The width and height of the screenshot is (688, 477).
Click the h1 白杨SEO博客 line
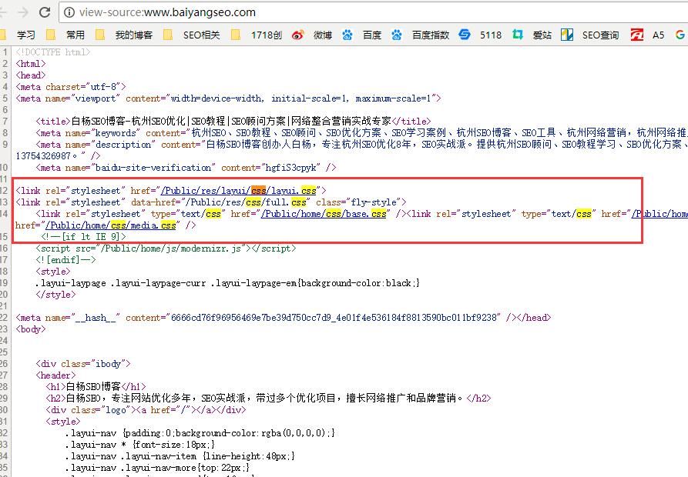coord(96,386)
